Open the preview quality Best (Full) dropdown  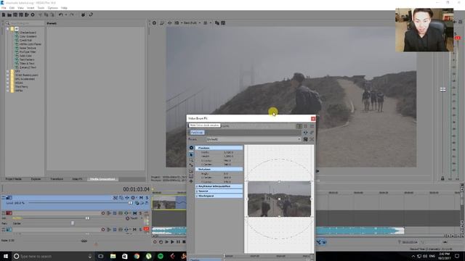(x=192, y=22)
